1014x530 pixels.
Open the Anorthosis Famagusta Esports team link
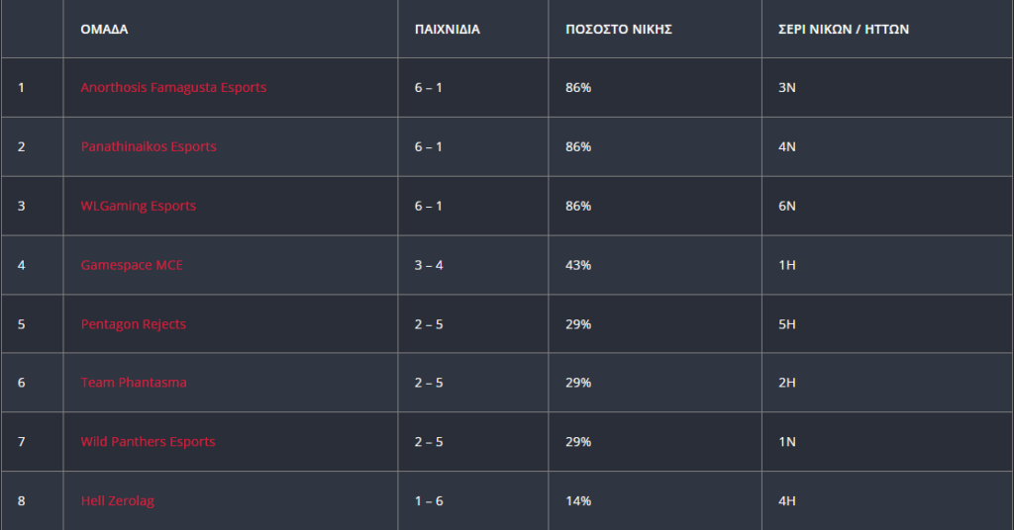[x=173, y=87]
